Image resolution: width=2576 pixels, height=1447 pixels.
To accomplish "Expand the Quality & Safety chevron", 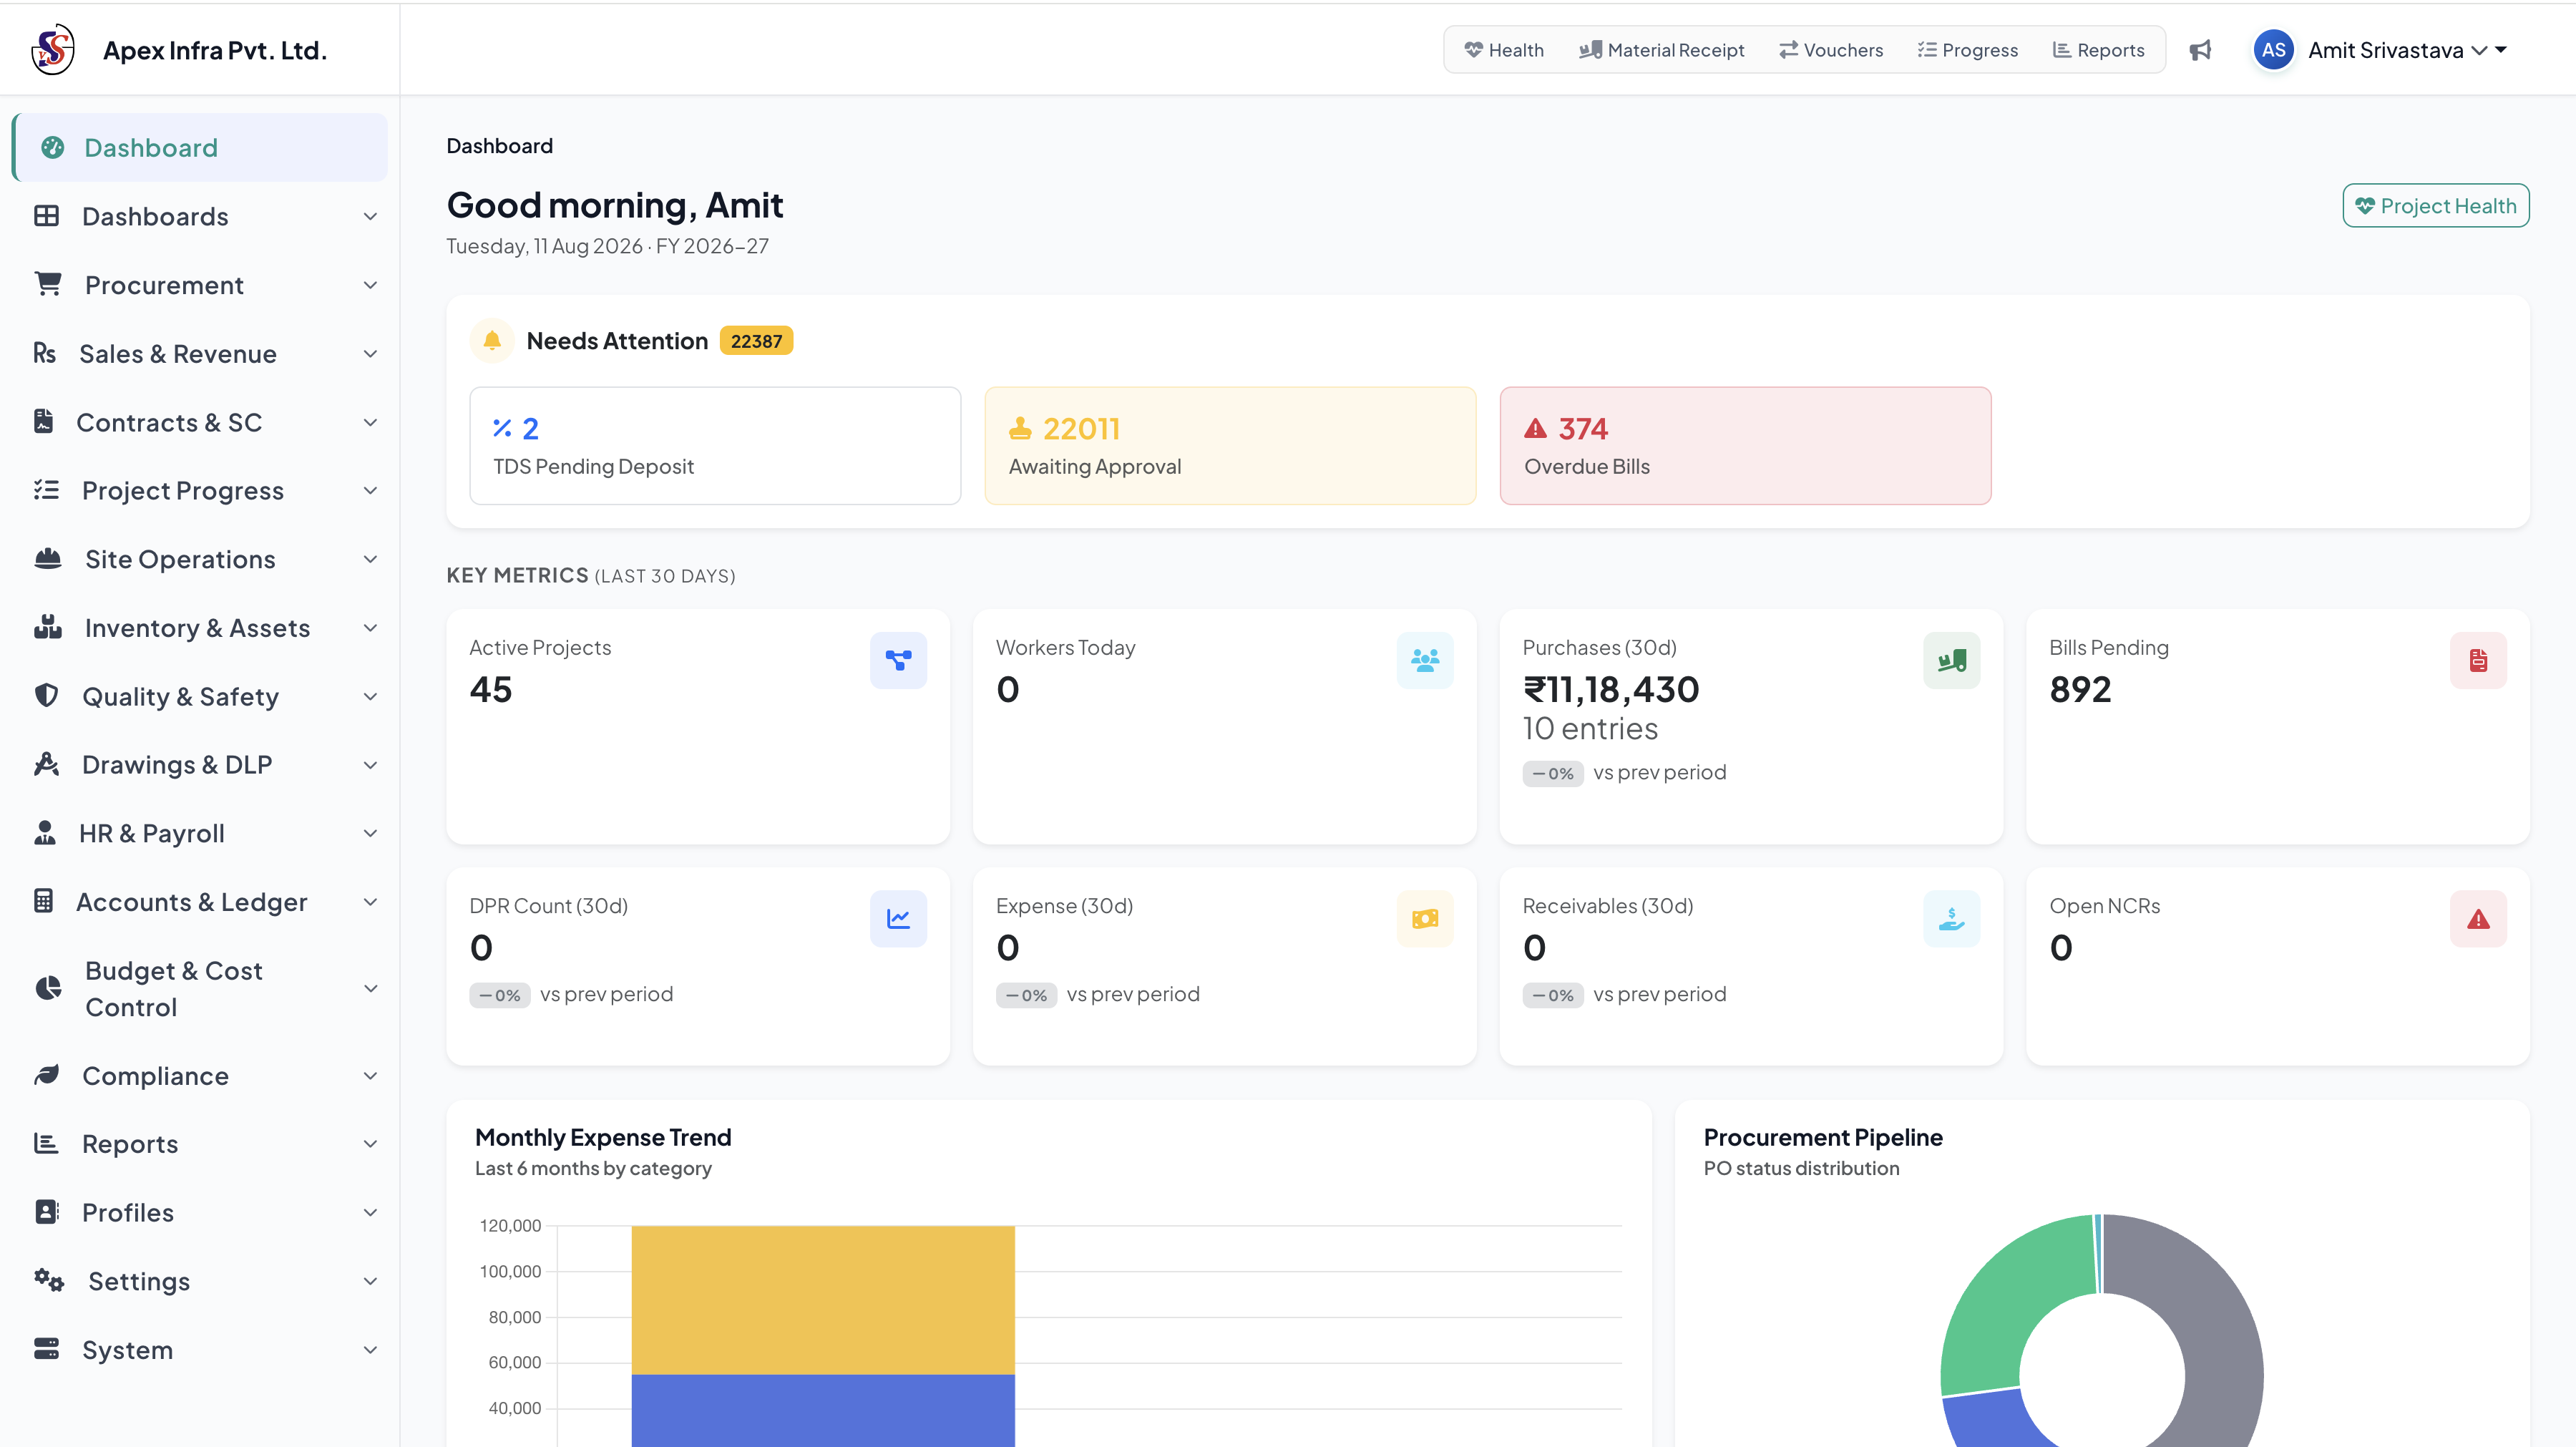I will pyautogui.click(x=370, y=696).
